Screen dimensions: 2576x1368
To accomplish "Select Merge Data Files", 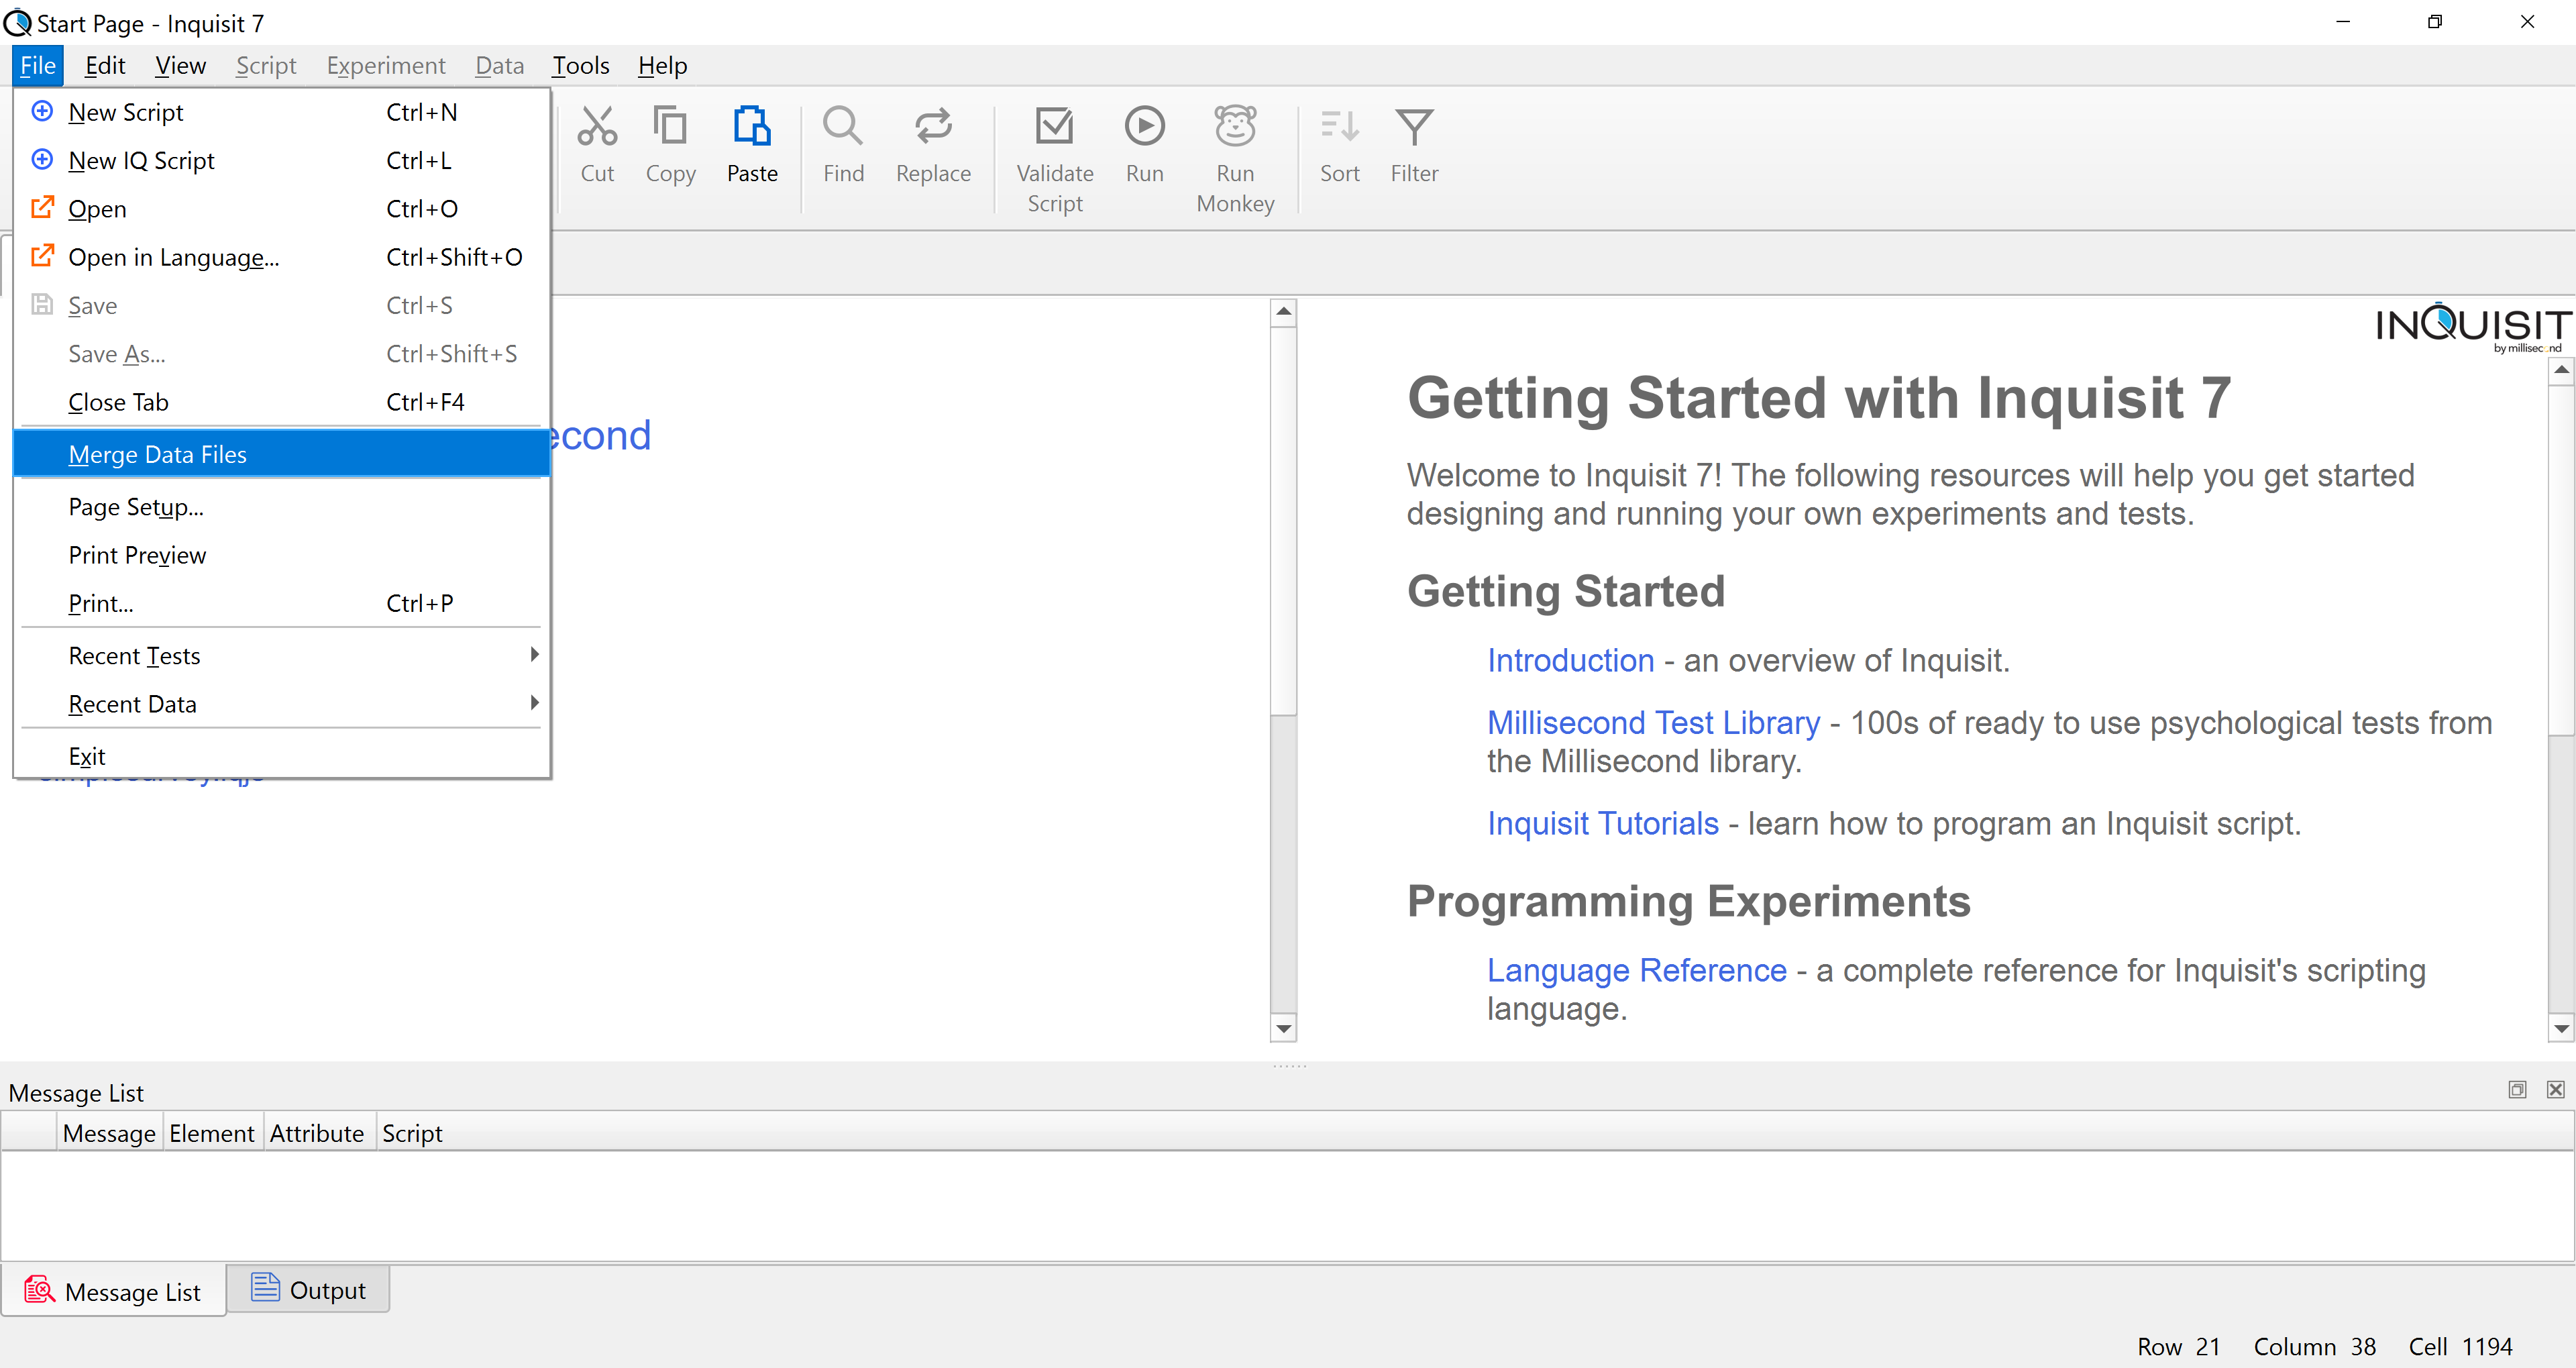I will [282, 454].
